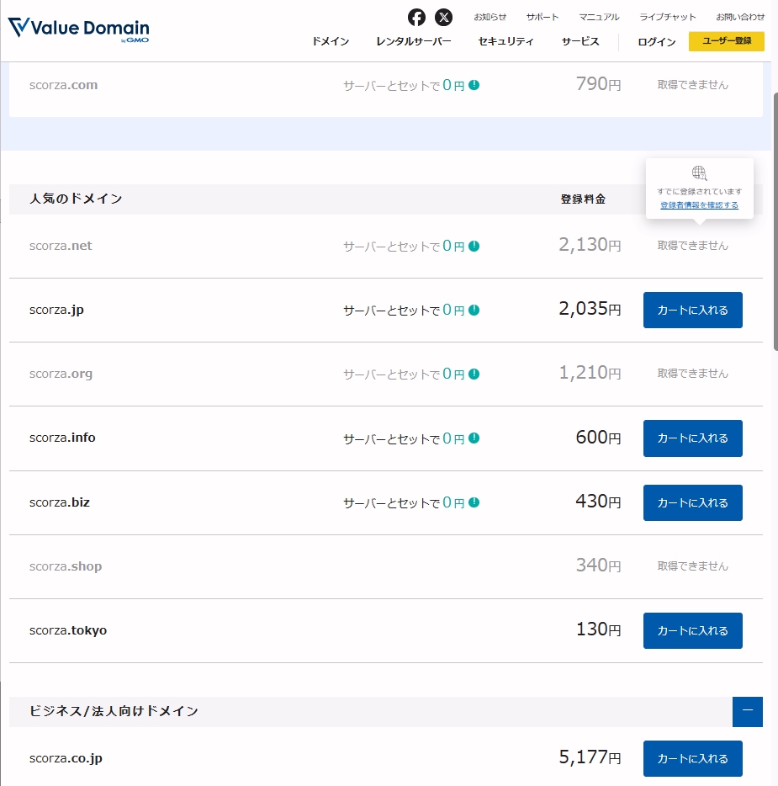Image resolution: width=778 pixels, height=786 pixels.
Task: Click 取得できません in scorza.shop row
Action: [693, 566]
